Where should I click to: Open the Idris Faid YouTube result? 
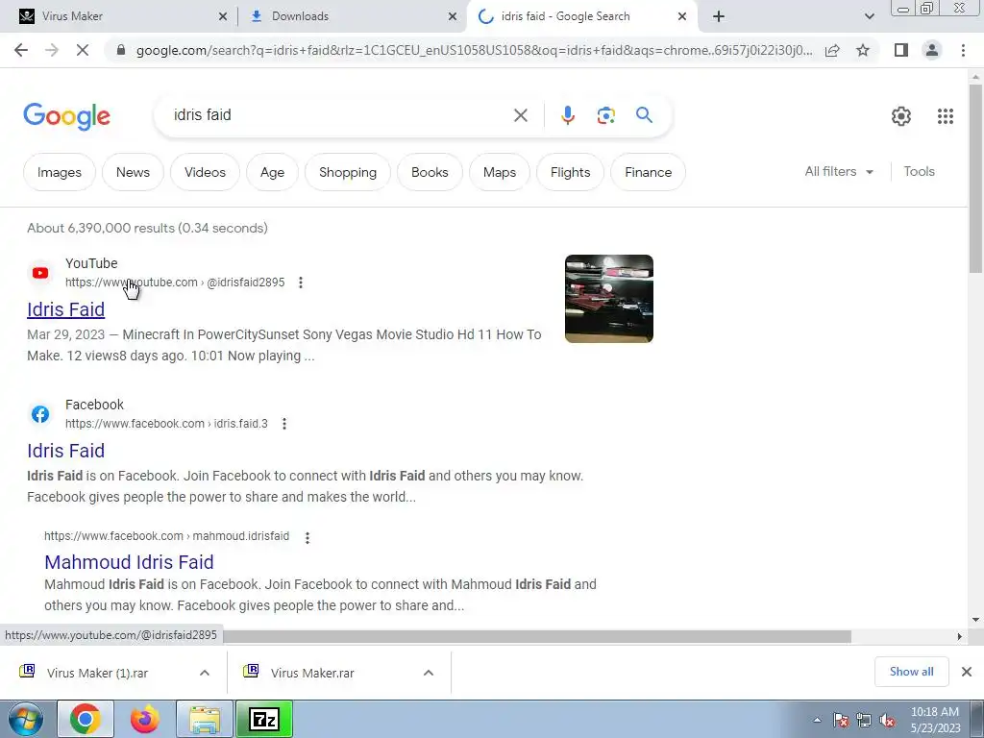tap(66, 309)
